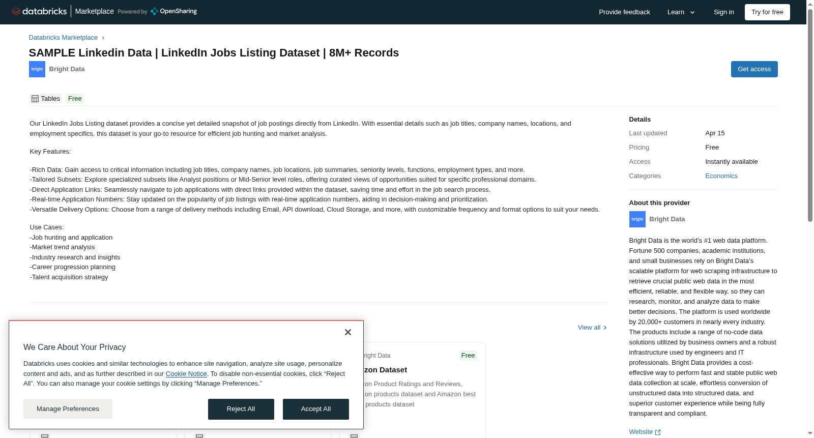Viewport: 814px width, 438px height.
Task: Click the 'Key Features:' text
Action: (50, 152)
